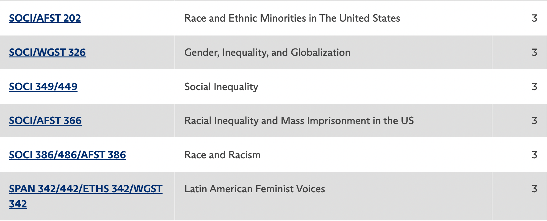The image size is (547, 221).
Task: Click the 'Latin American Feminist Voices' title
Action: (254, 189)
